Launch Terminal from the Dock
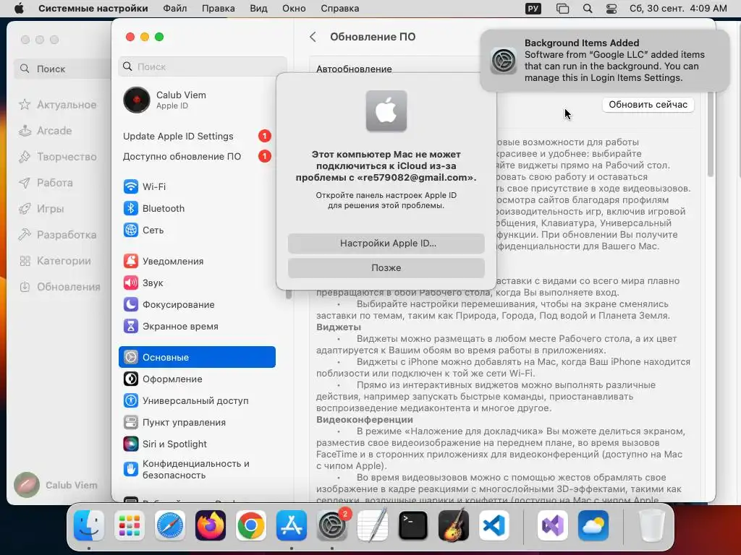This screenshot has width=741, height=555. (413, 525)
